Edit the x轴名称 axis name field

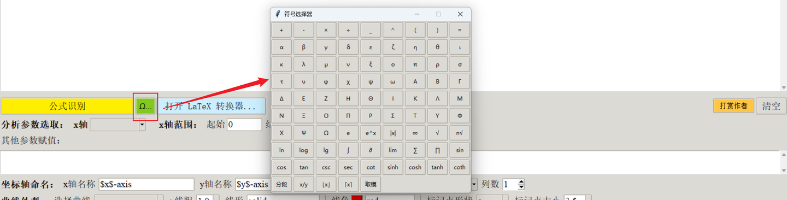click(146, 184)
